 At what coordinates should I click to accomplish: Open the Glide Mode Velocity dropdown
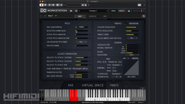coord(57,69)
